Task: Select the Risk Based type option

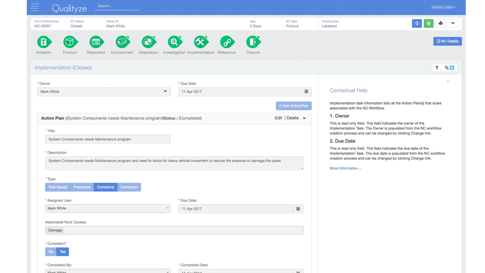Action: pos(58,187)
